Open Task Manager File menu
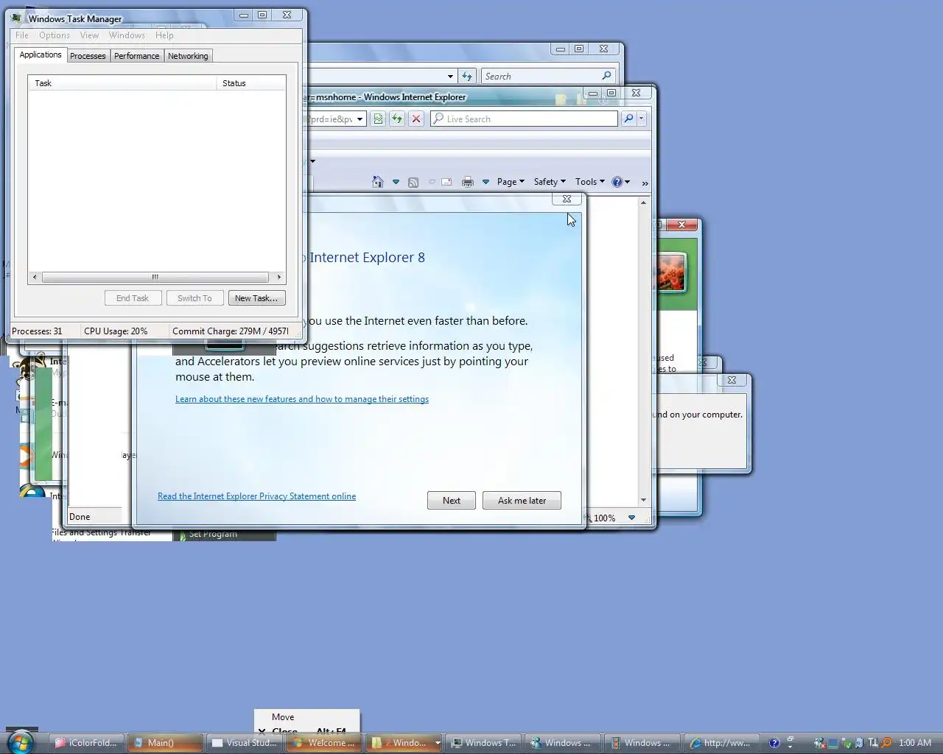The image size is (943, 754). click(22, 35)
